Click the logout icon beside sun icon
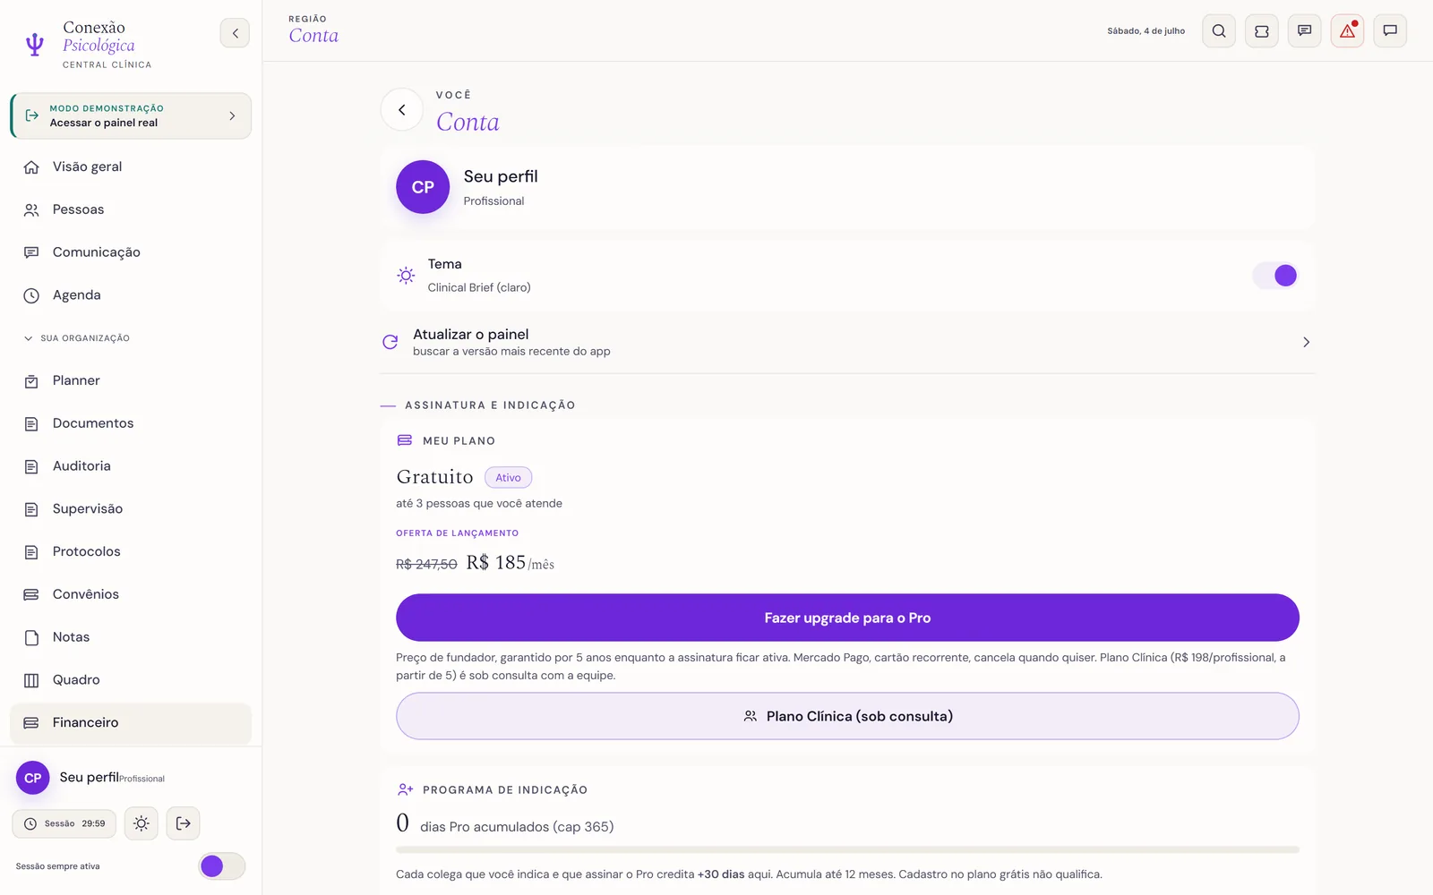The height and width of the screenshot is (895, 1433). [x=183, y=823]
